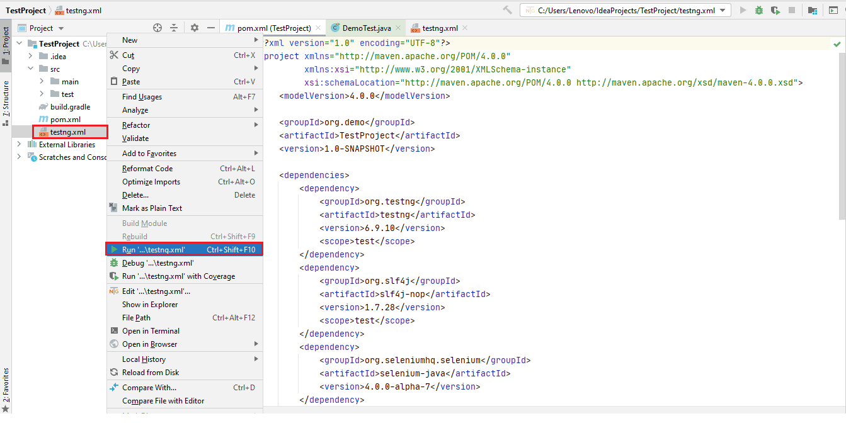Toggle the 1: Project tool window
This screenshot has width=846, height=428.
tap(6, 44)
